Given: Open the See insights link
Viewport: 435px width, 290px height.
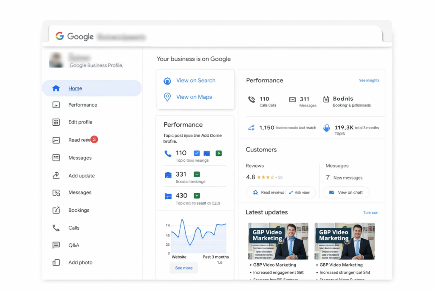Looking at the screenshot, I should point(369,80).
